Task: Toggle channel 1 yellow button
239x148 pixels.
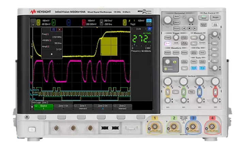Action: tap(168, 92)
